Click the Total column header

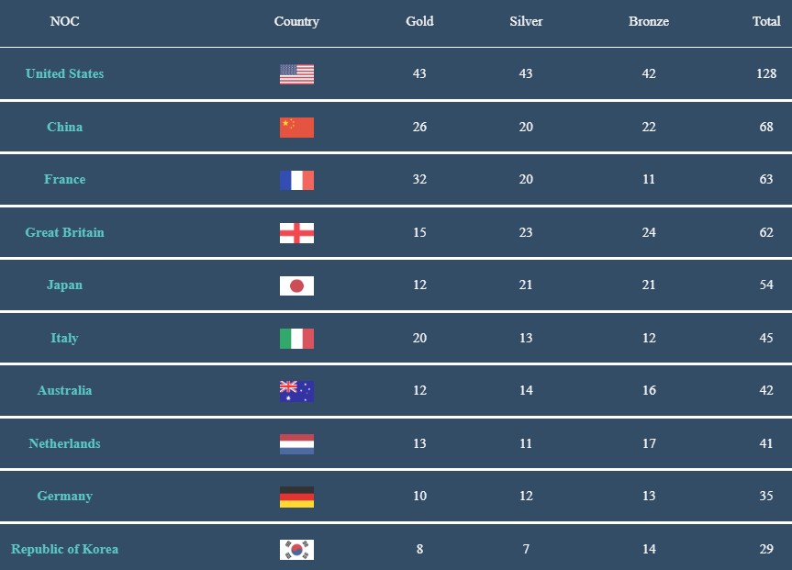pyautogui.click(x=766, y=21)
